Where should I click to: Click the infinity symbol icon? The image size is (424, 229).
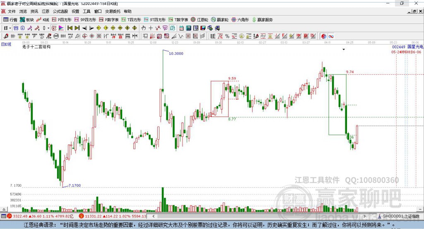point(331,36)
